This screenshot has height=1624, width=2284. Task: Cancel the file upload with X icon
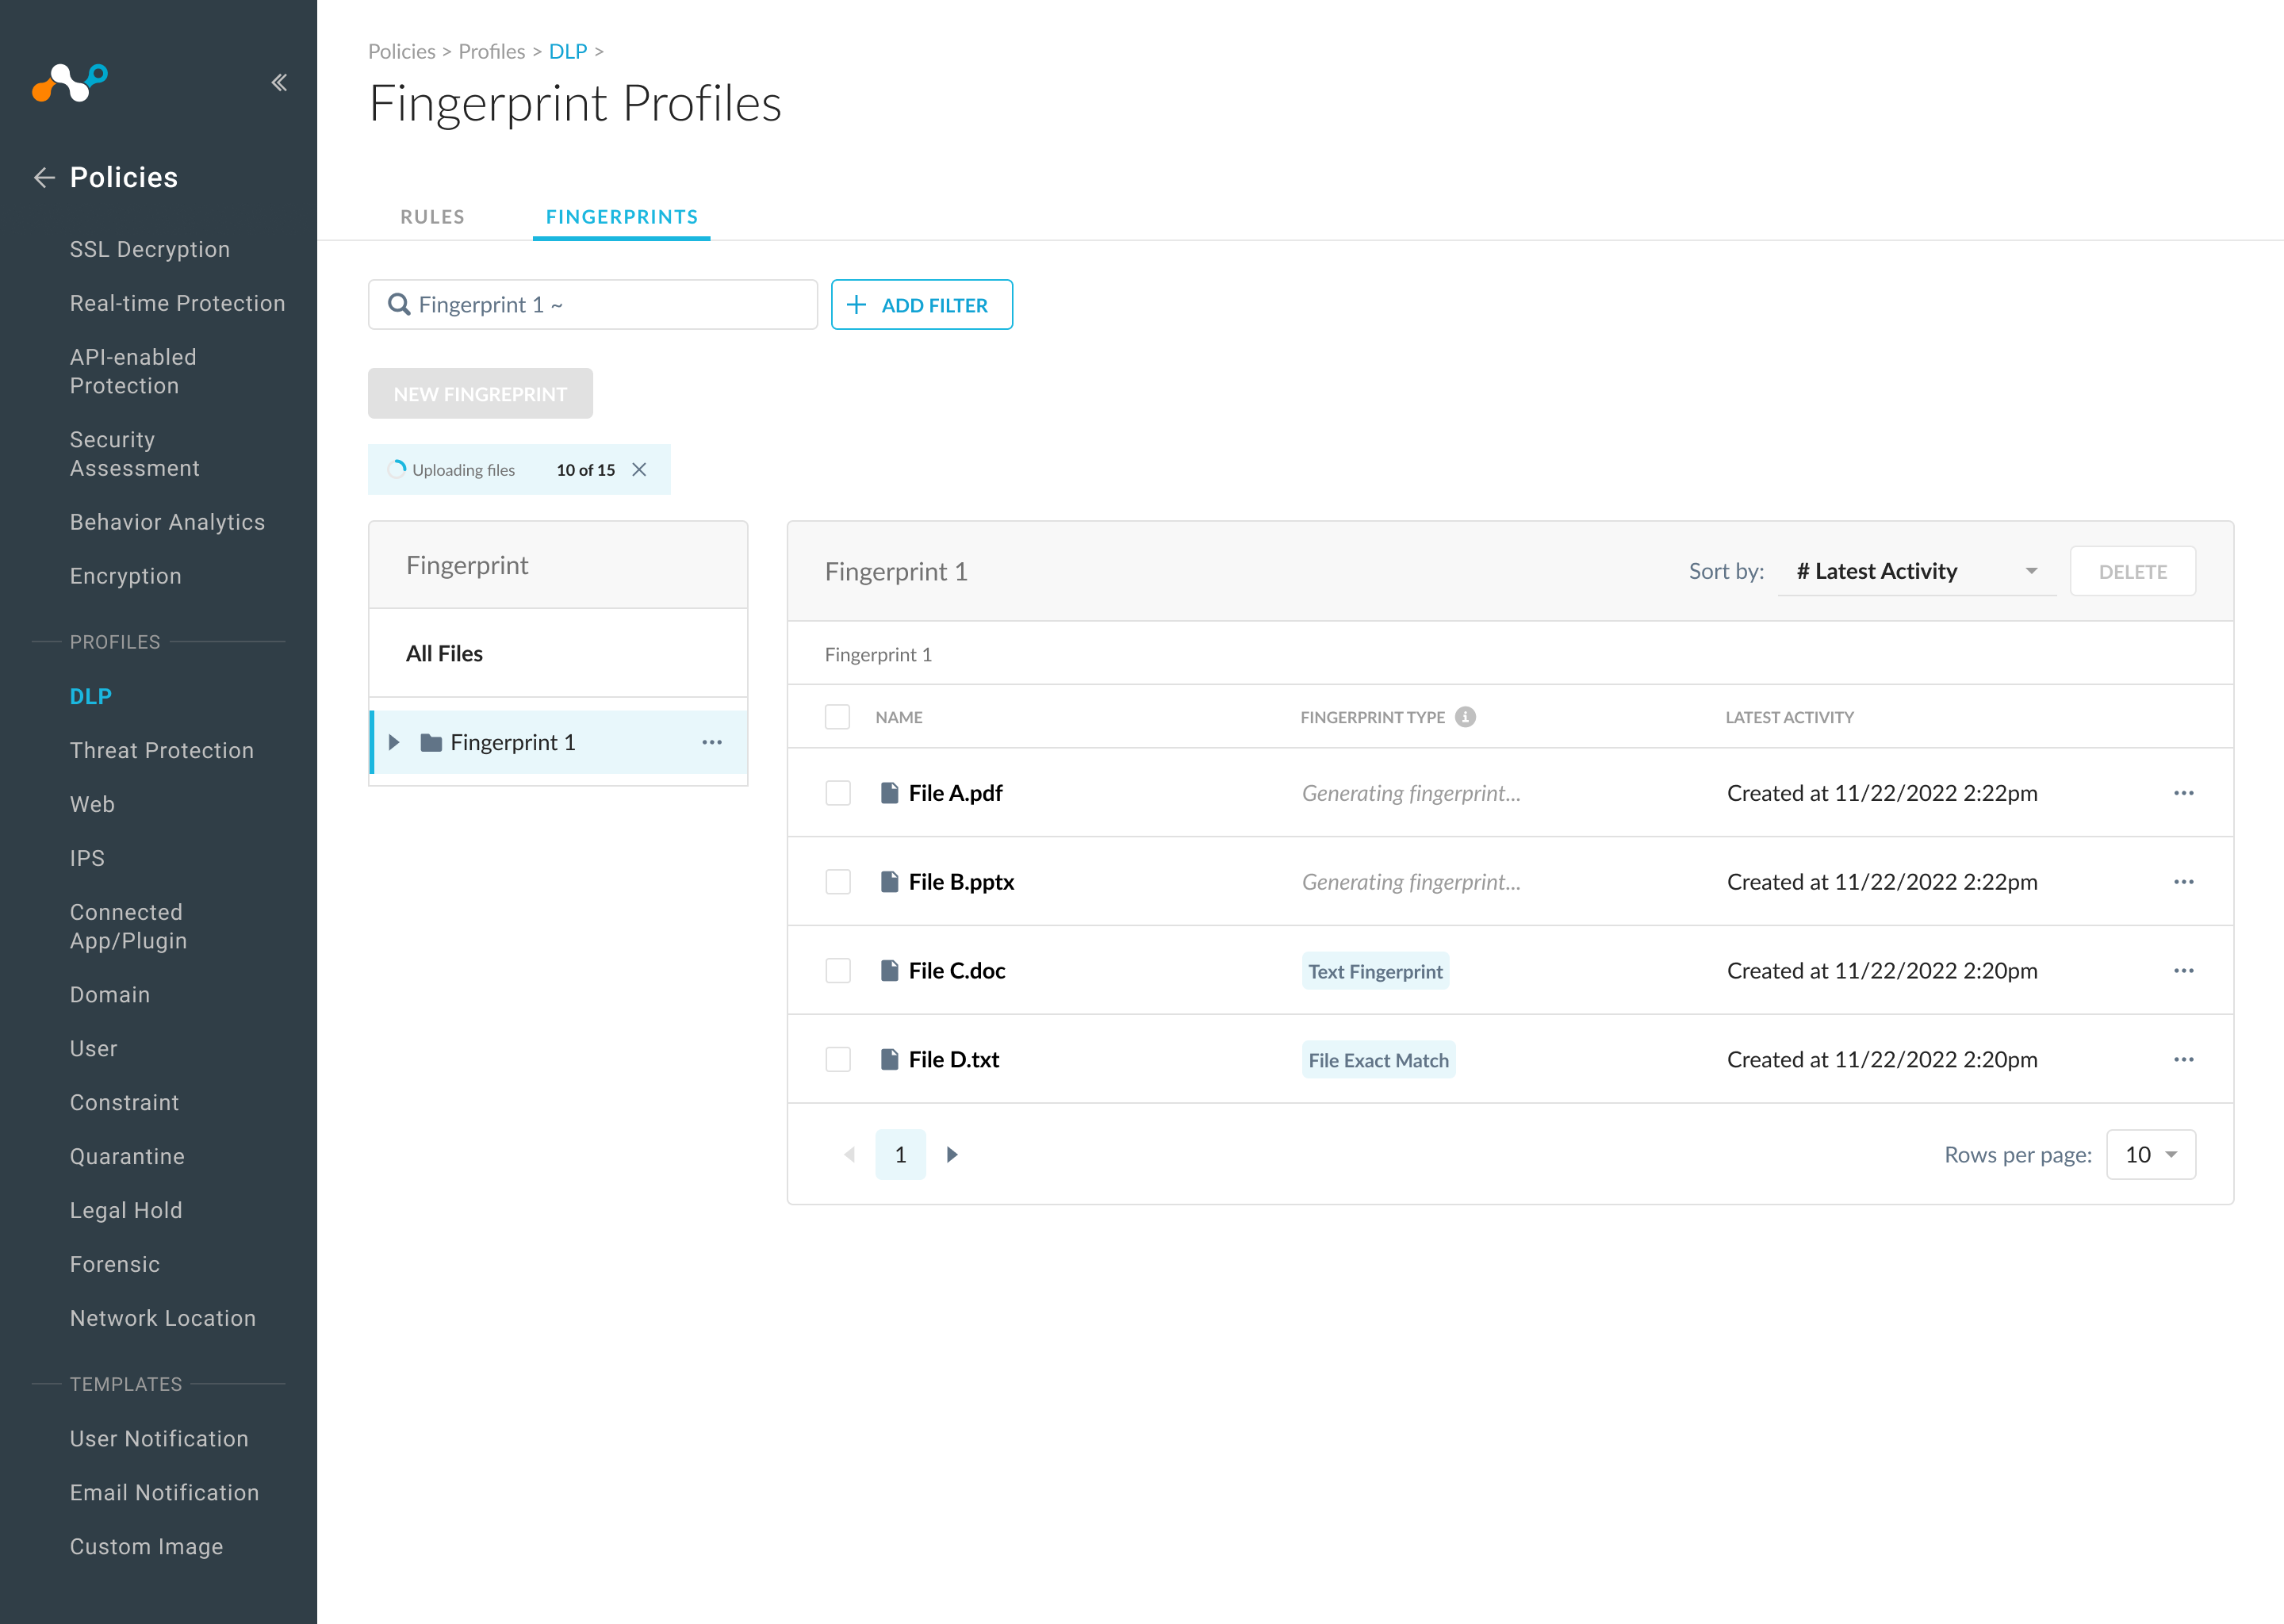click(639, 470)
